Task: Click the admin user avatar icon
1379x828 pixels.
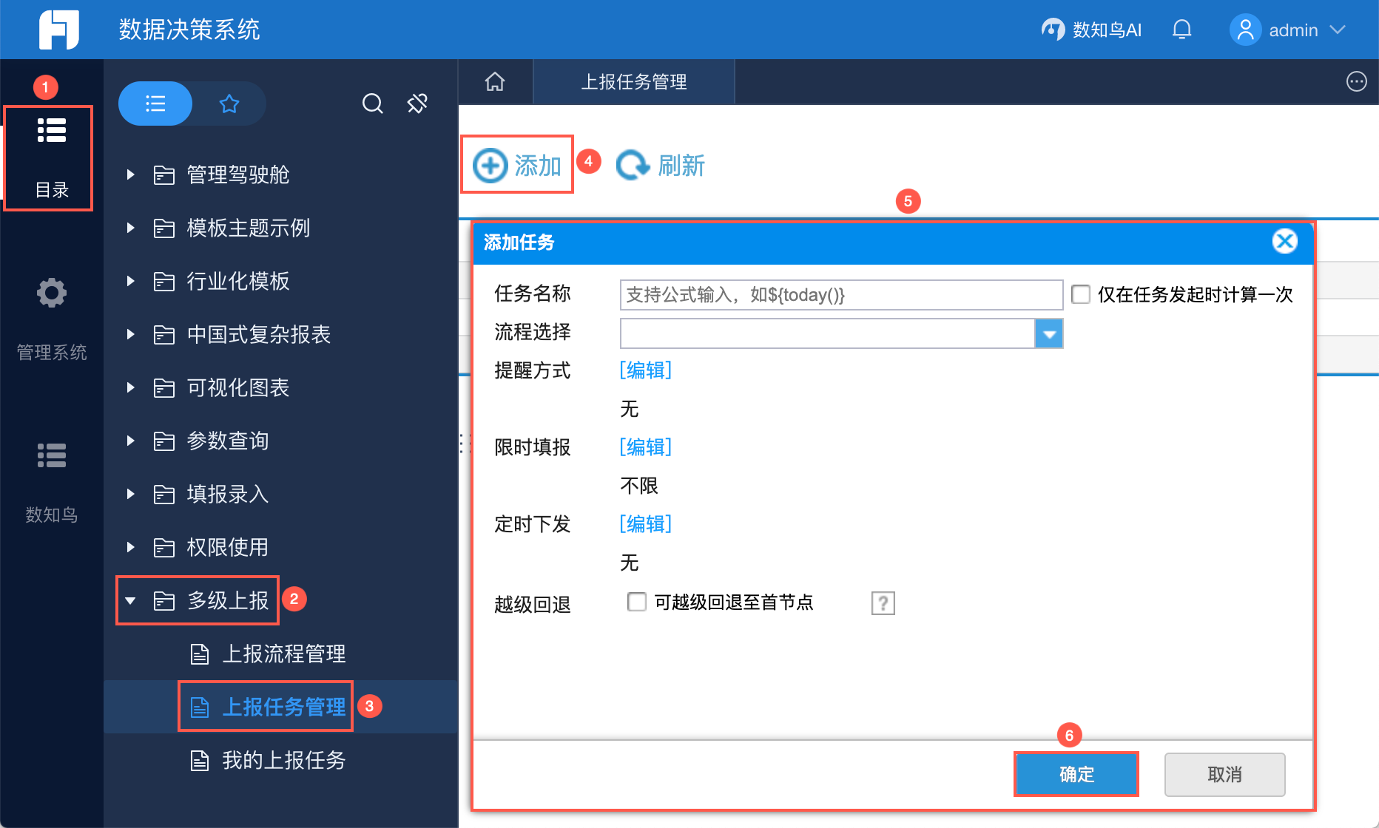Action: 1246,30
